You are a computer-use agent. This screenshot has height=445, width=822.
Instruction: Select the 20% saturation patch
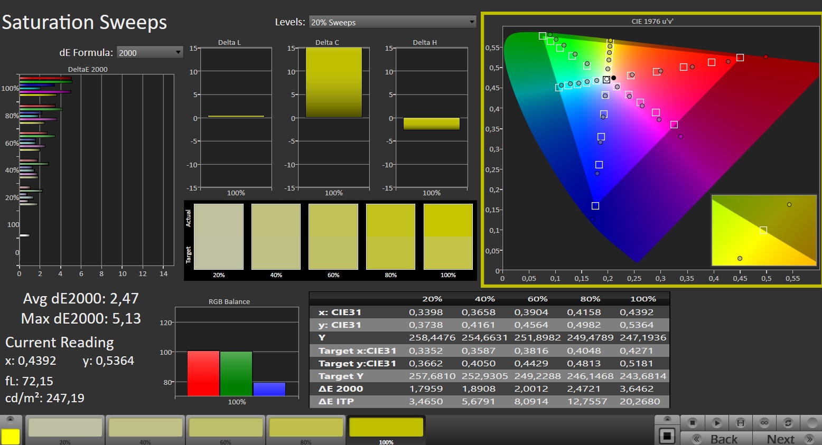[x=65, y=428]
